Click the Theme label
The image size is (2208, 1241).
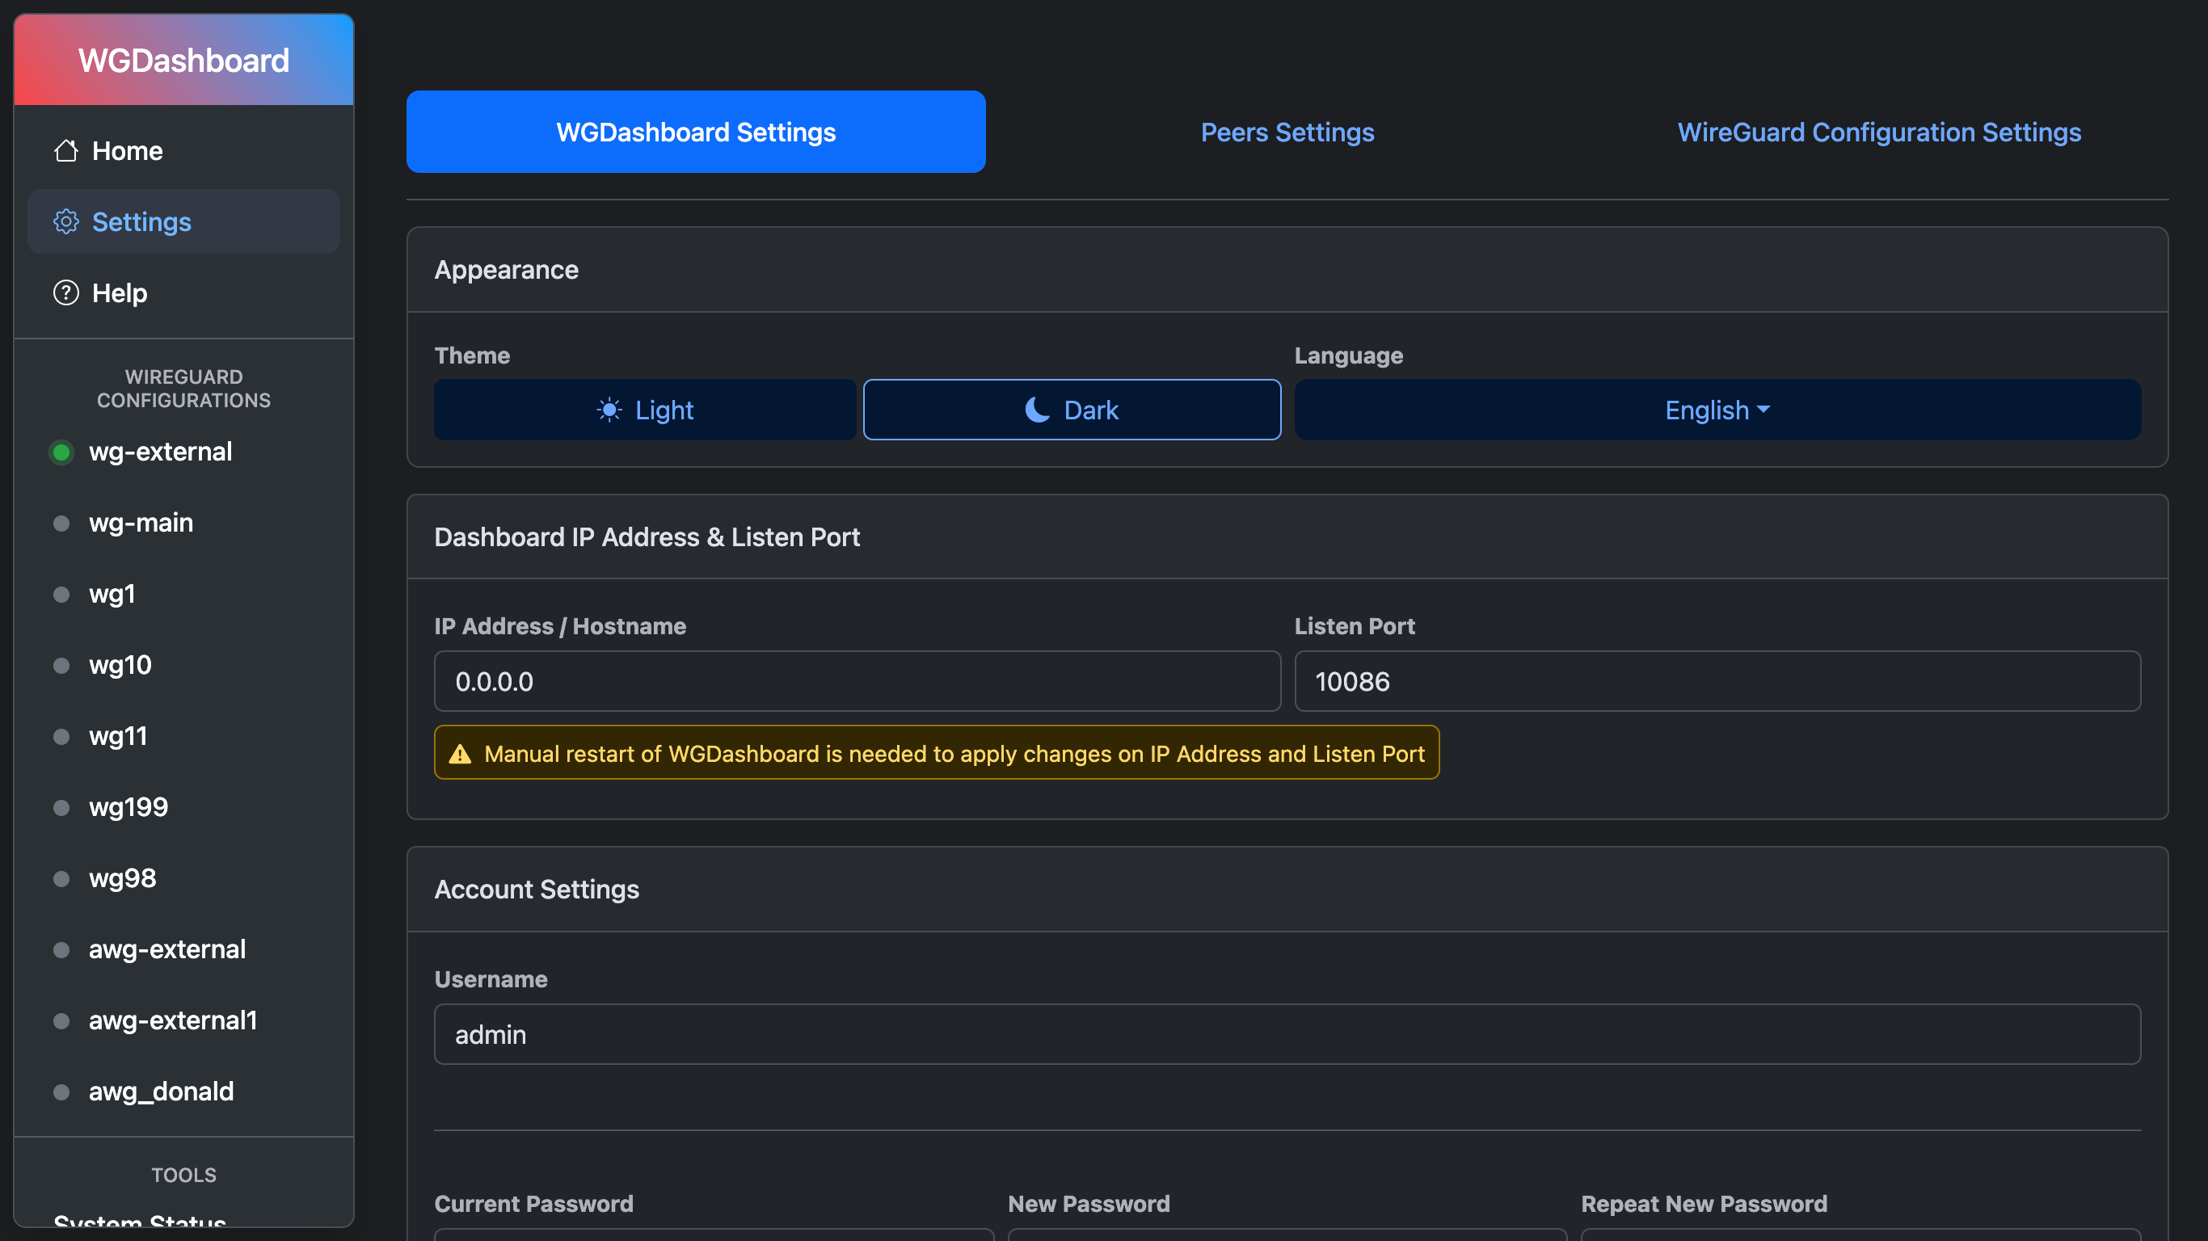pyautogui.click(x=472, y=356)
